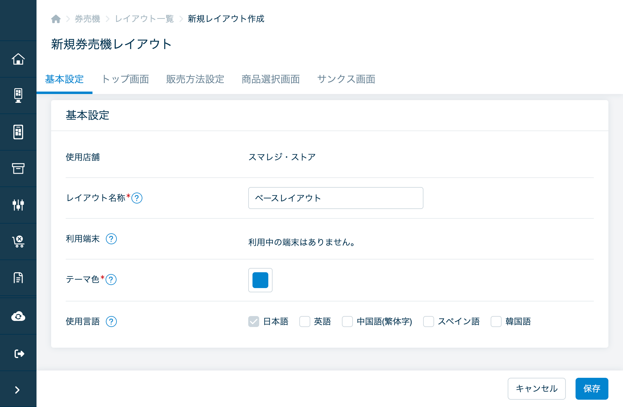Open the blue theme color swatch

(x=260, y=280)
